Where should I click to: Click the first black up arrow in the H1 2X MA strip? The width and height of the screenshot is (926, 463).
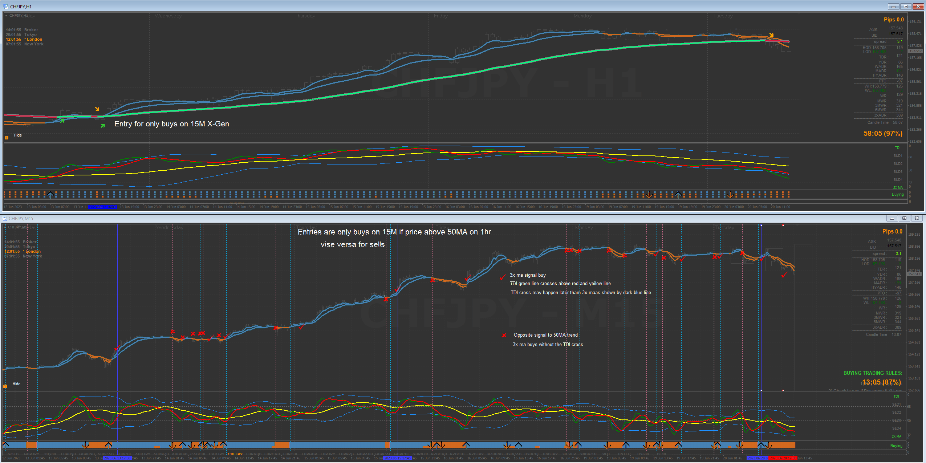(x=50, y=195)
